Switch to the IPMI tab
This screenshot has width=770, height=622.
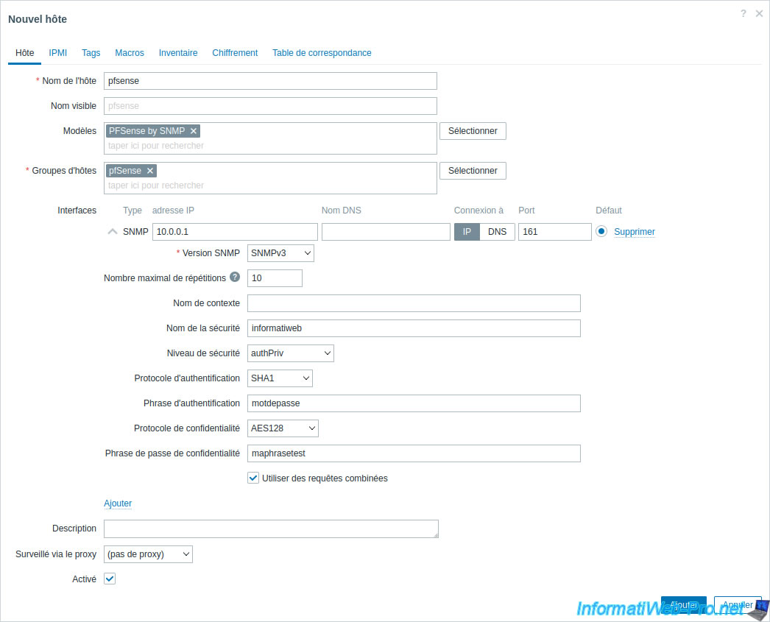pos(58,52)
